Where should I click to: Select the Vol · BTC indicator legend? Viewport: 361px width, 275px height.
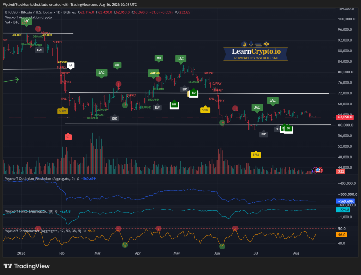click(x=12, y=22)
